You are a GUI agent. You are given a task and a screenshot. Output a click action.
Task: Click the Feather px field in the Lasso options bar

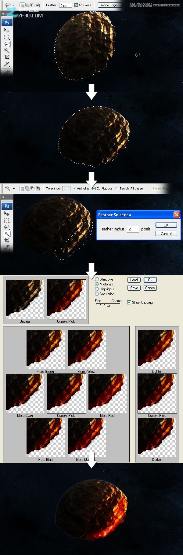(66, 5)
